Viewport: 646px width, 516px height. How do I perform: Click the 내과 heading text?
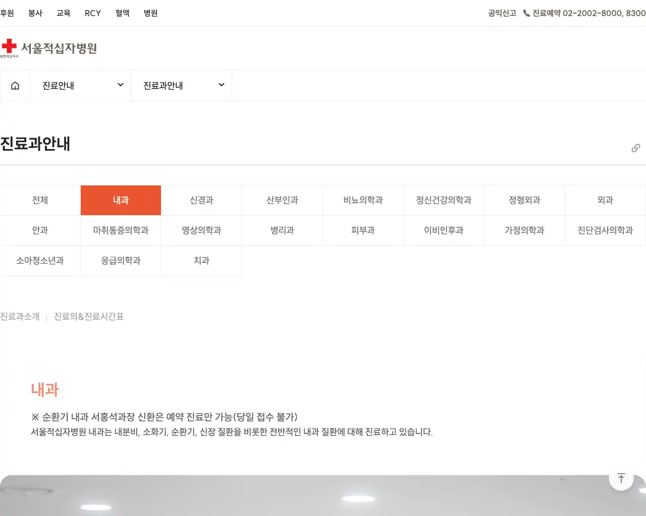[44, 390]
